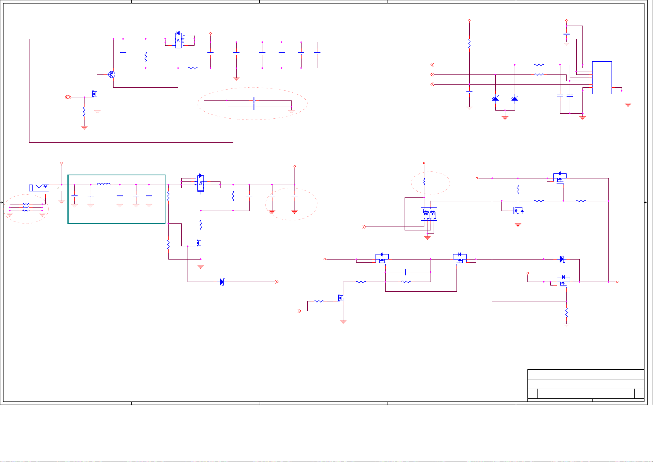Select the series resistor on the middle signal line
Image resolution: width=653 pixels, height=462 pixels.
point(539,74)
